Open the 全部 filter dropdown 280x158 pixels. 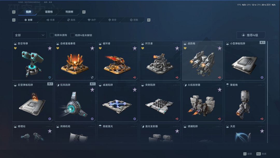tap(30, 35)
